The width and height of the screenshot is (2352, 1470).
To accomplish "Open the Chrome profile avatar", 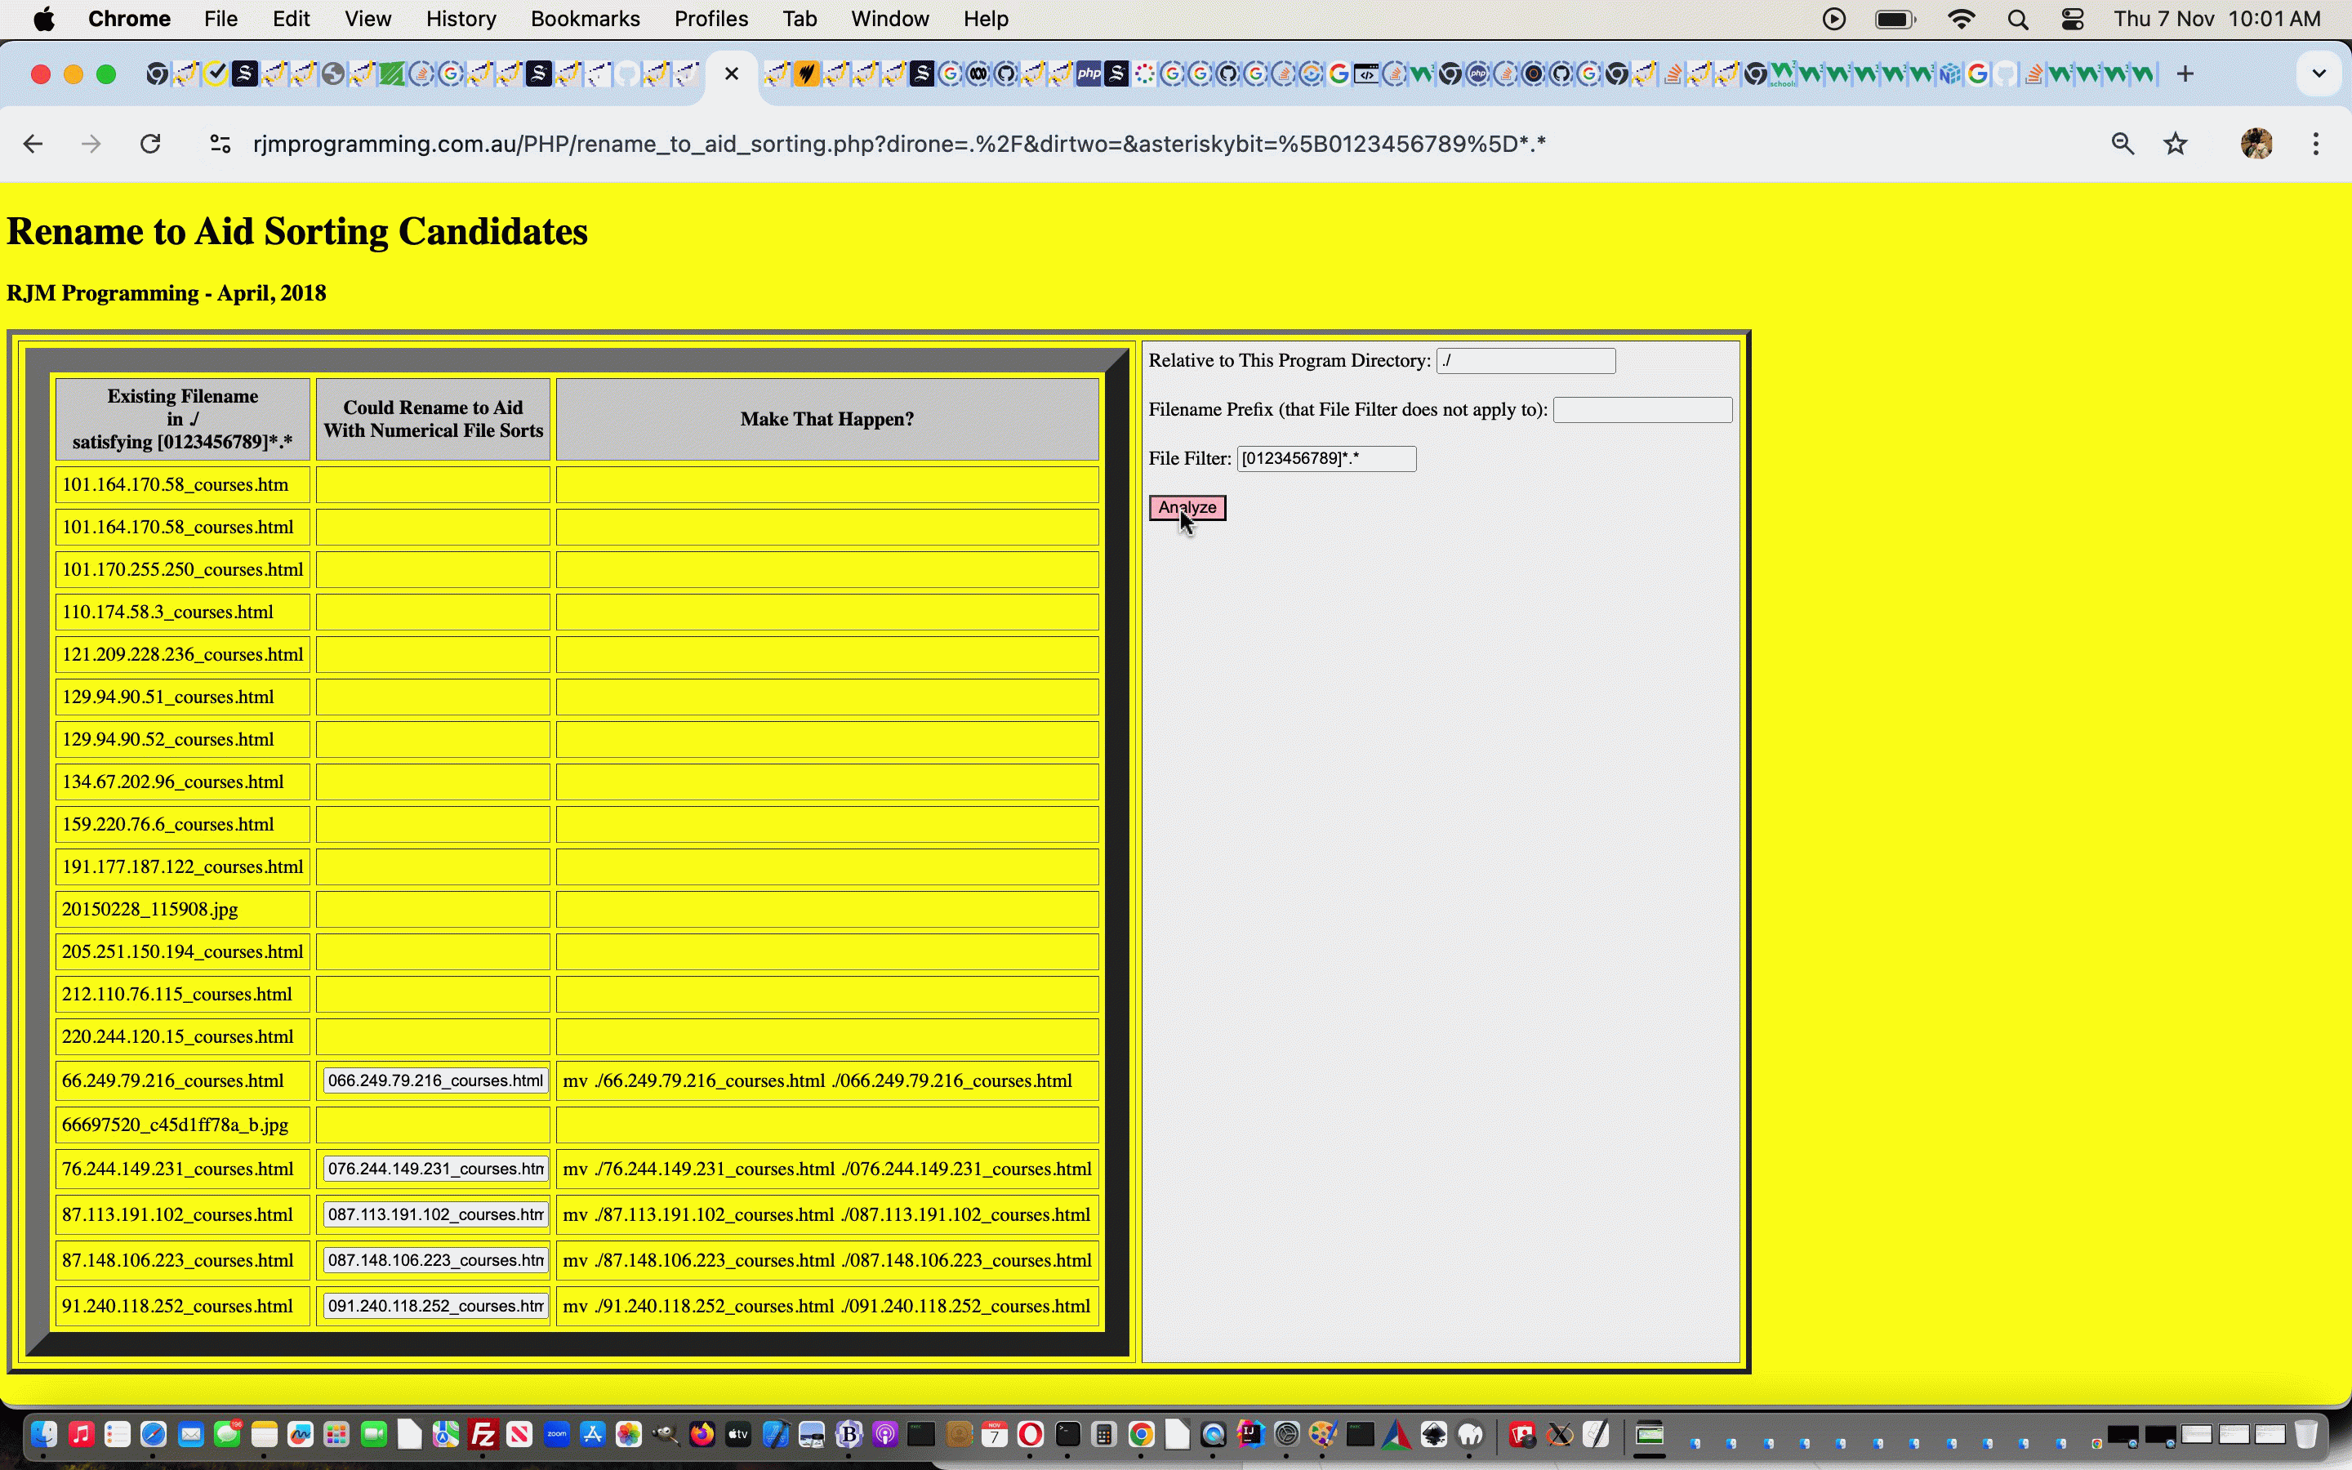I will click(2256, 144).
